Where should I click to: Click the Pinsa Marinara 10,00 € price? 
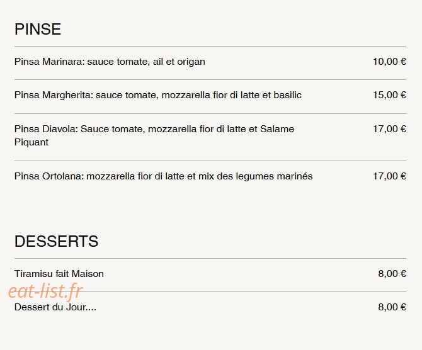(389, 62)
